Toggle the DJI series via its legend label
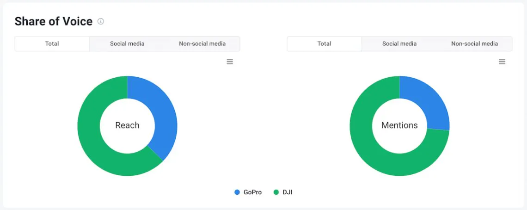Viewport: 527px width, 210px height. pos(288,192)
